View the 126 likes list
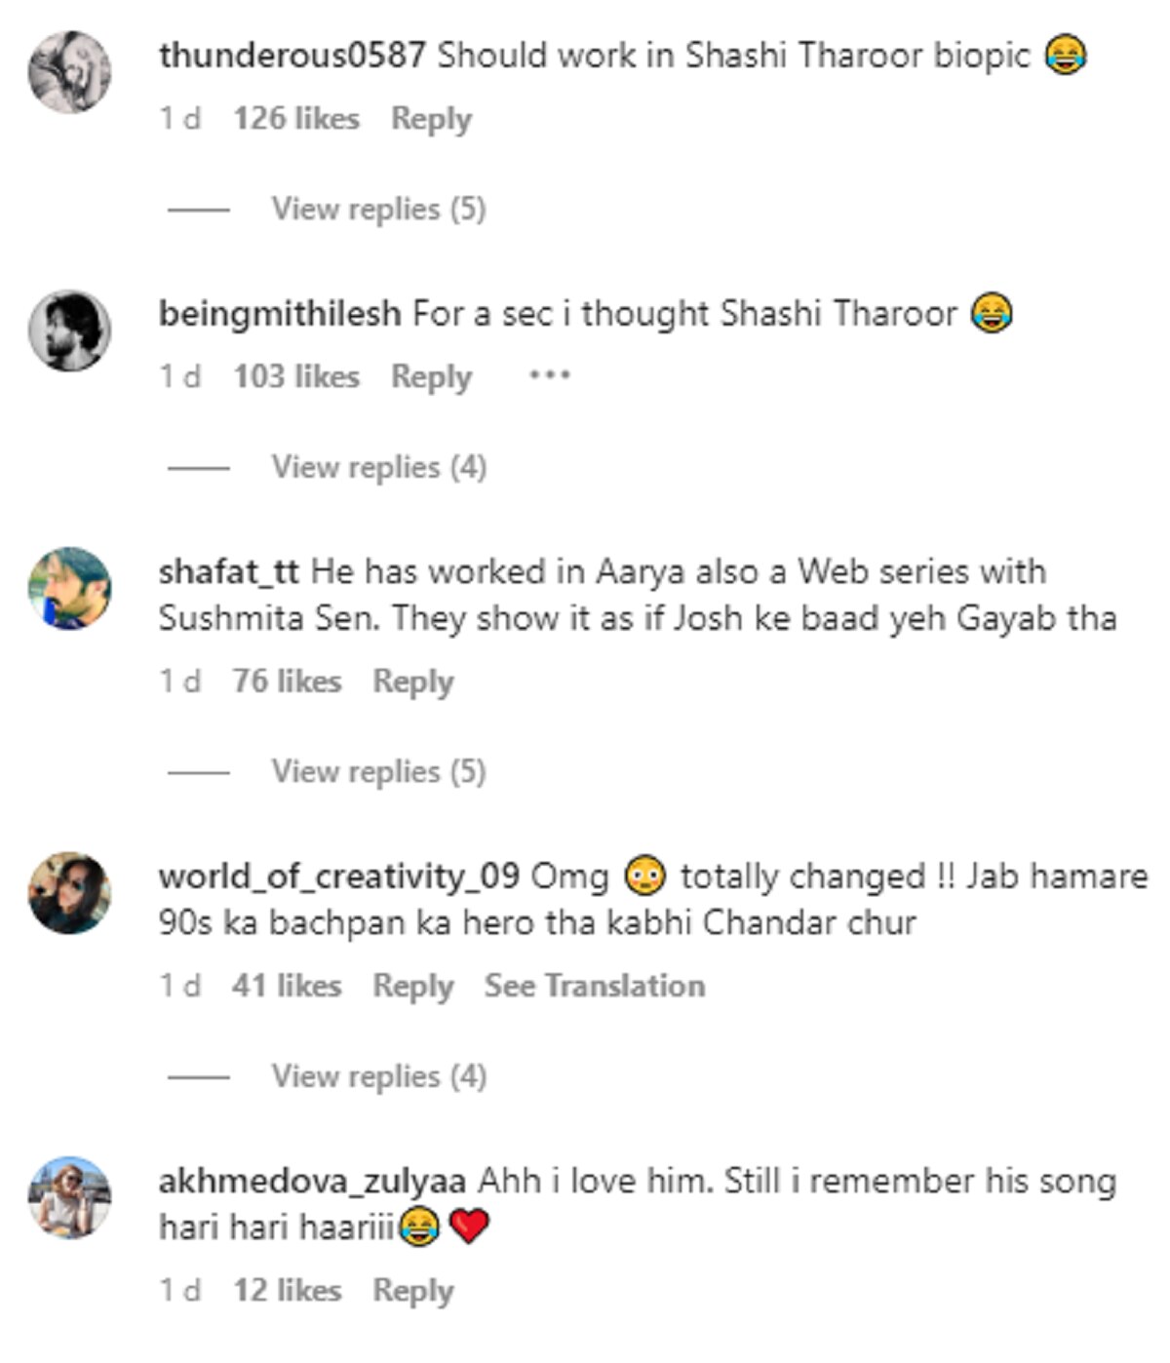Screen dimensions: 1170x1363 click(x=296, y=119)
